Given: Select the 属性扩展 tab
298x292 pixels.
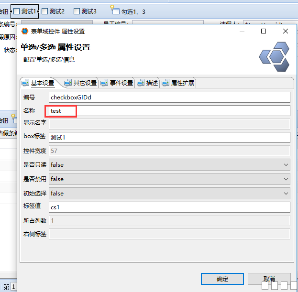Looking at the screenshot, I should coord(178,83).
